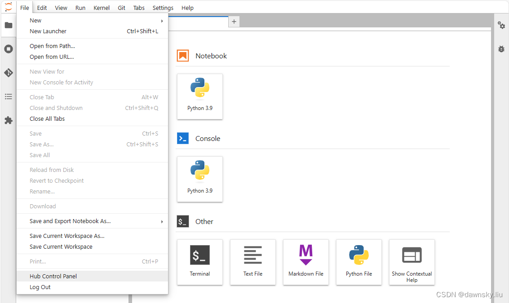The height and width of the screenshot is (303, 509).
Task: Expand the New submenu arrow
Action: [162, 21]
